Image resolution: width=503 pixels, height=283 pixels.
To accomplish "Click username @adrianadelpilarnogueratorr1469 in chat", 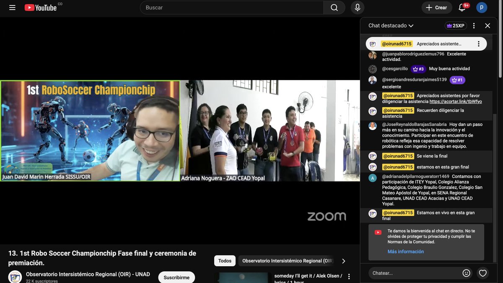I will click(x=415, y=177).
